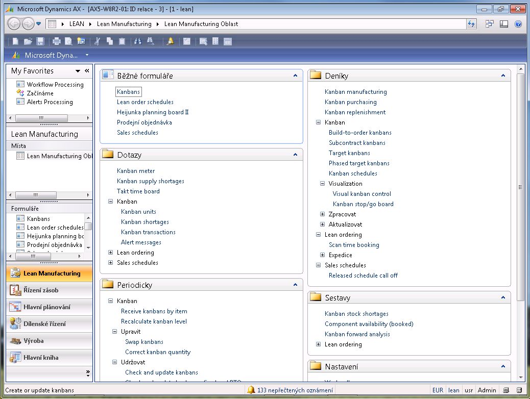Open Visual kanban control link
Image resolution: width=530 pixels, height=399 pixels.
(362, 193)
